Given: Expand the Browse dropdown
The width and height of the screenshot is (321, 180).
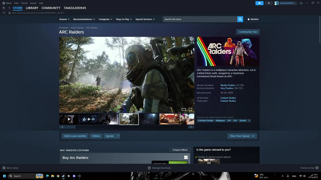Looking at the screenshot, I should pyautogui.click(x=64, y=19).
